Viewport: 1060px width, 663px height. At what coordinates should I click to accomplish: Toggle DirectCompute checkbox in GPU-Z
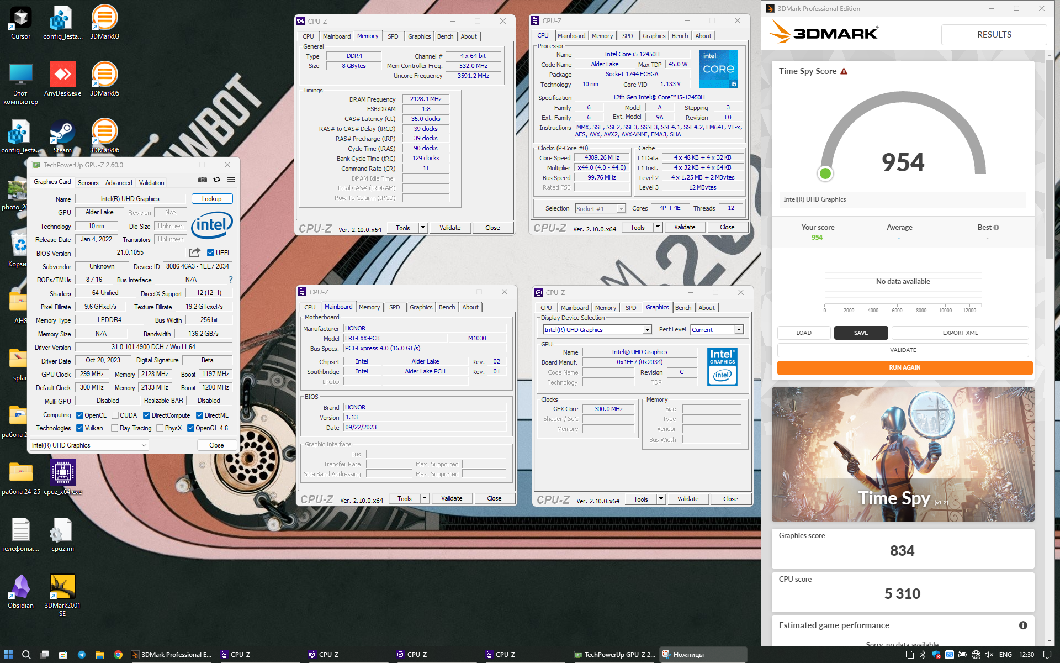146,415
